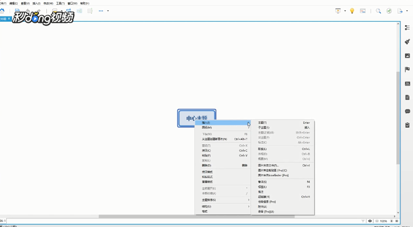Click zoom in plus in status bar
Viewport: 413px width, 227px height.
coord(391,221)
